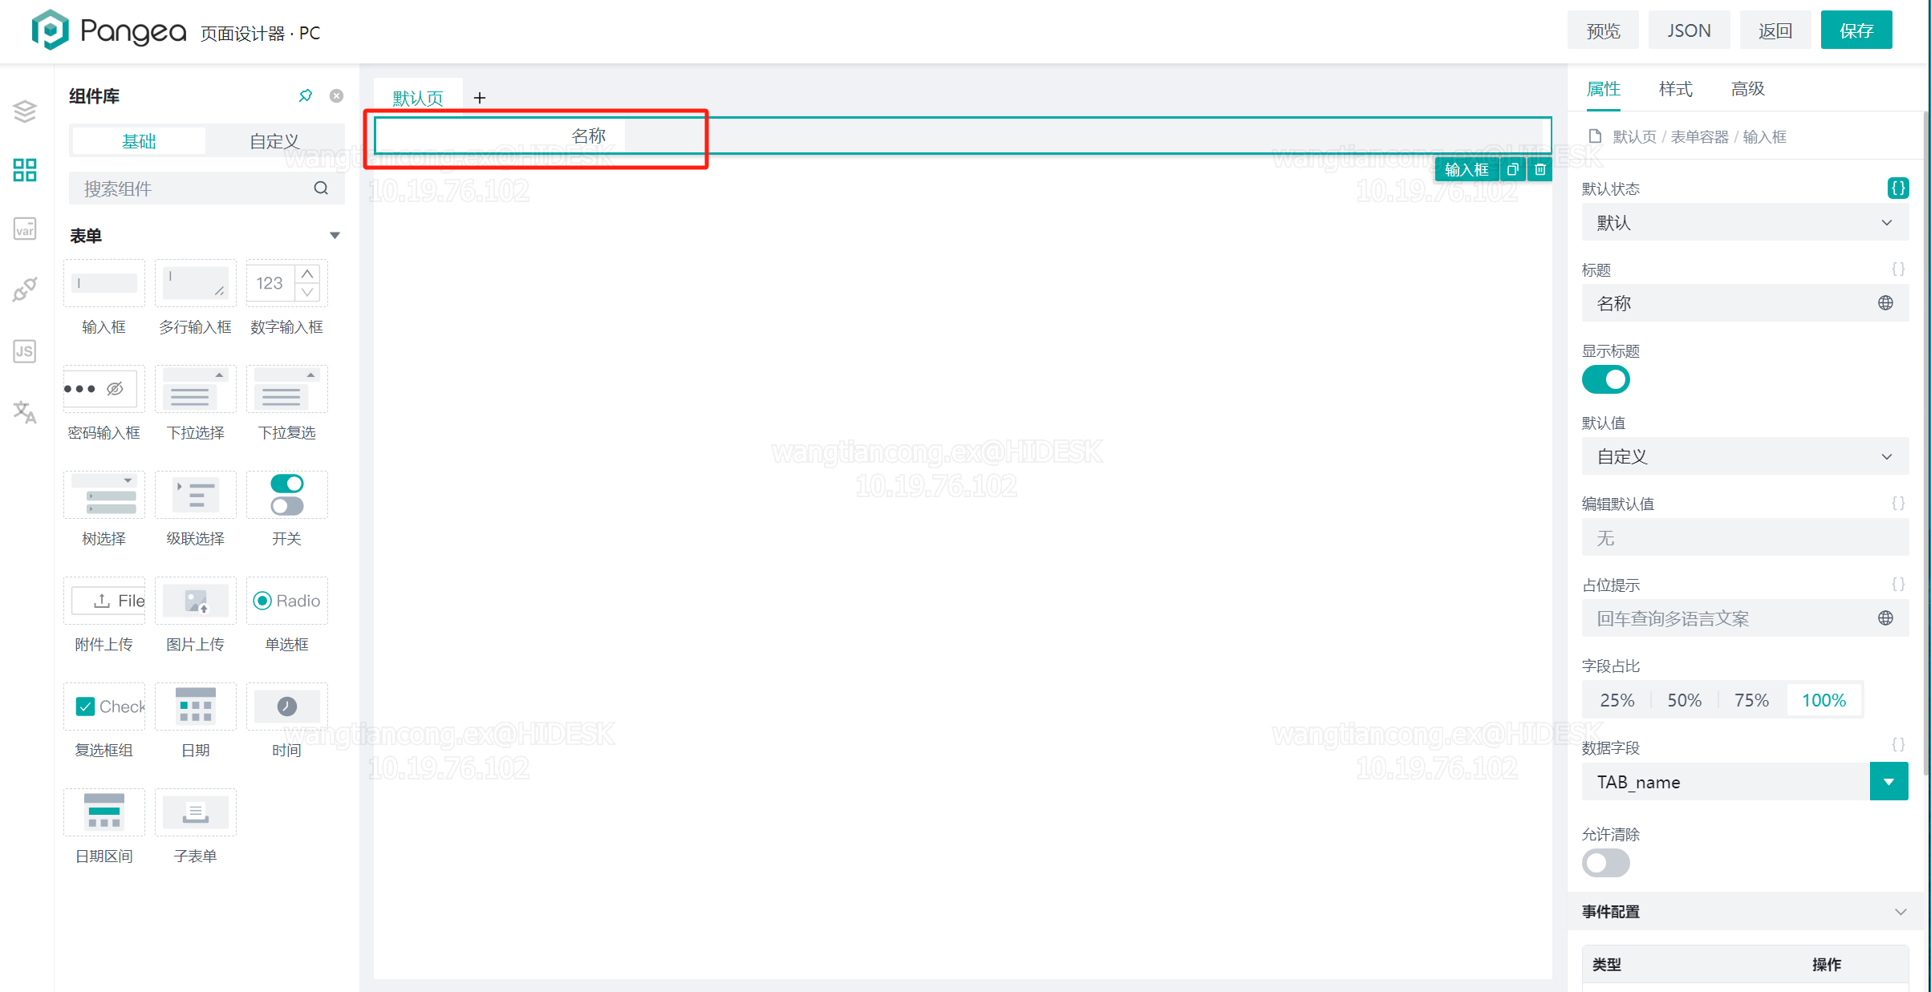Click 保存 button to save
The height and width of the screenshot is (992, 1931).
point(1859,31)
